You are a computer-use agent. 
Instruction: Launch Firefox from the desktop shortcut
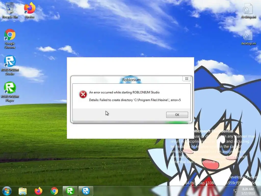(30, 10)
